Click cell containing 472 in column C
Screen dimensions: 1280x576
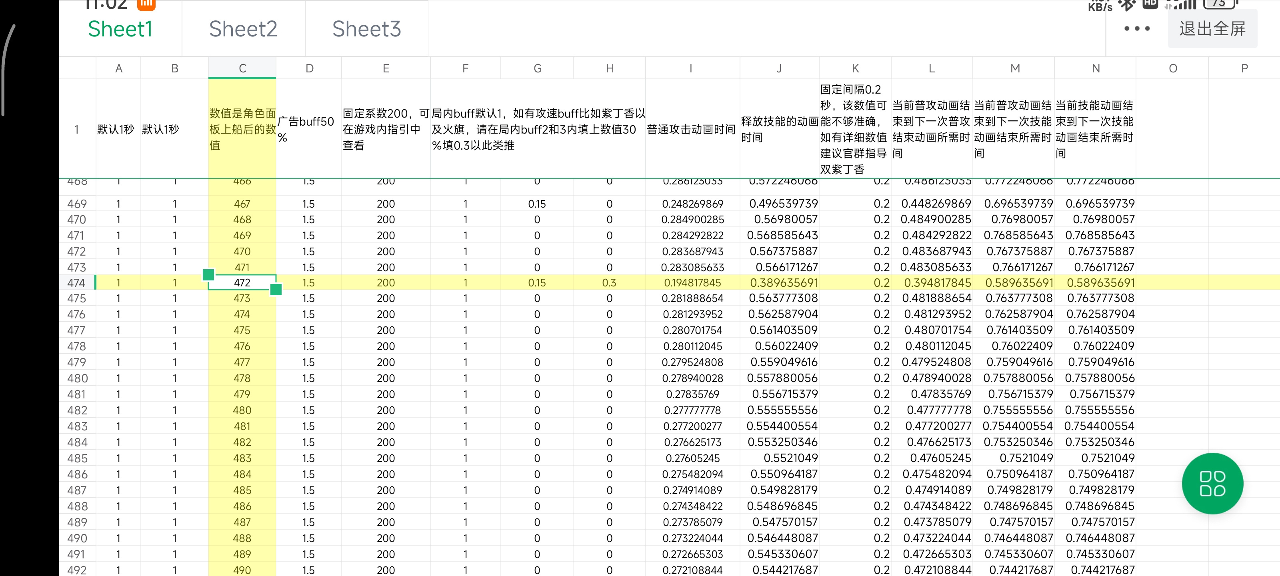click(242, 282)
